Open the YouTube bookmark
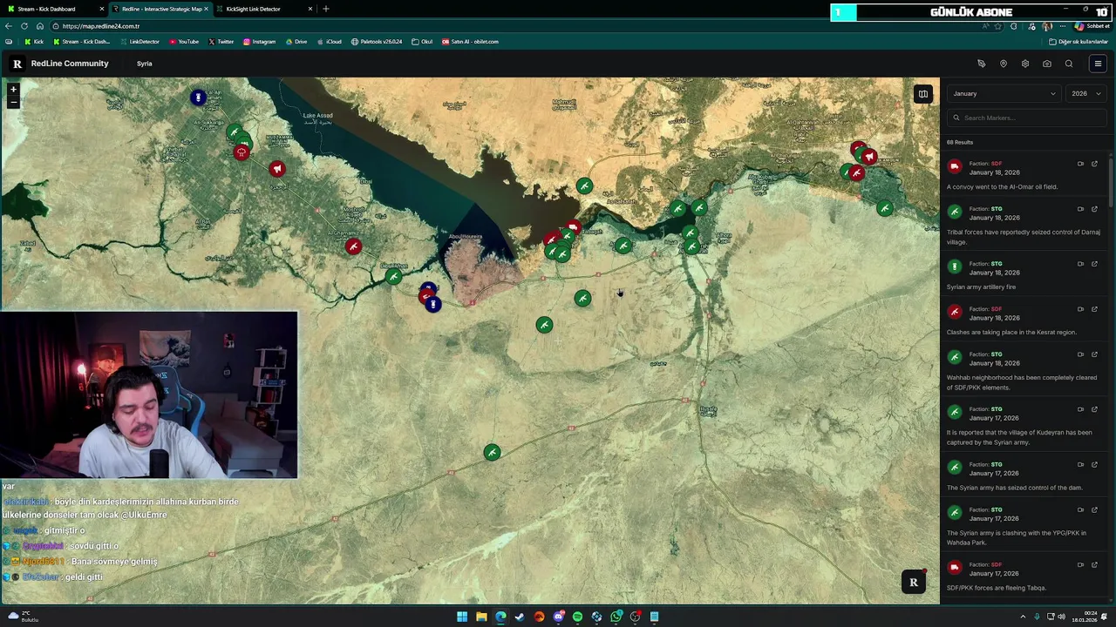Image resolution: width=1116 pixels, height=627 pixels. (x=184, y=42)
